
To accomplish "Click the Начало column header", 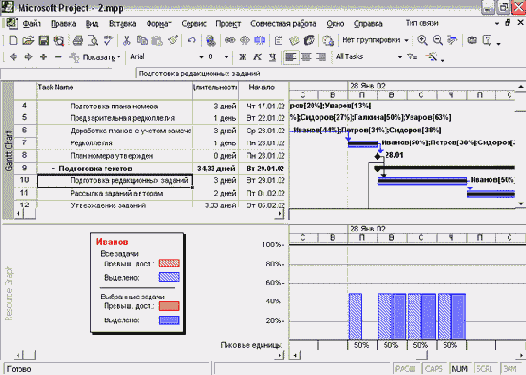I will pyautogui.click(x=262, y=90).
